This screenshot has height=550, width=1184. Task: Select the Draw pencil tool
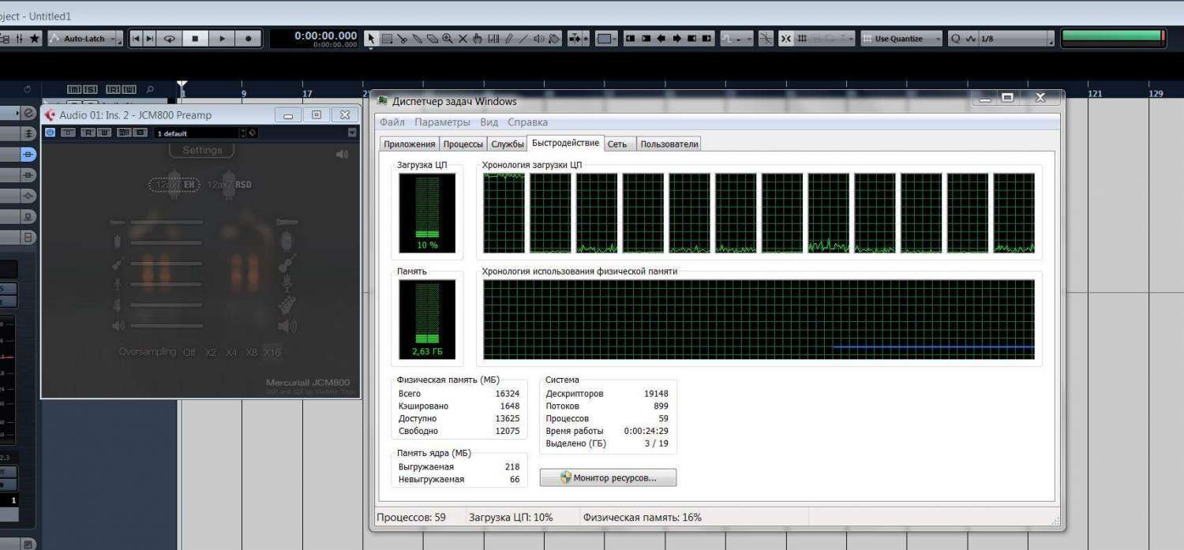click(x=508, y=38)
